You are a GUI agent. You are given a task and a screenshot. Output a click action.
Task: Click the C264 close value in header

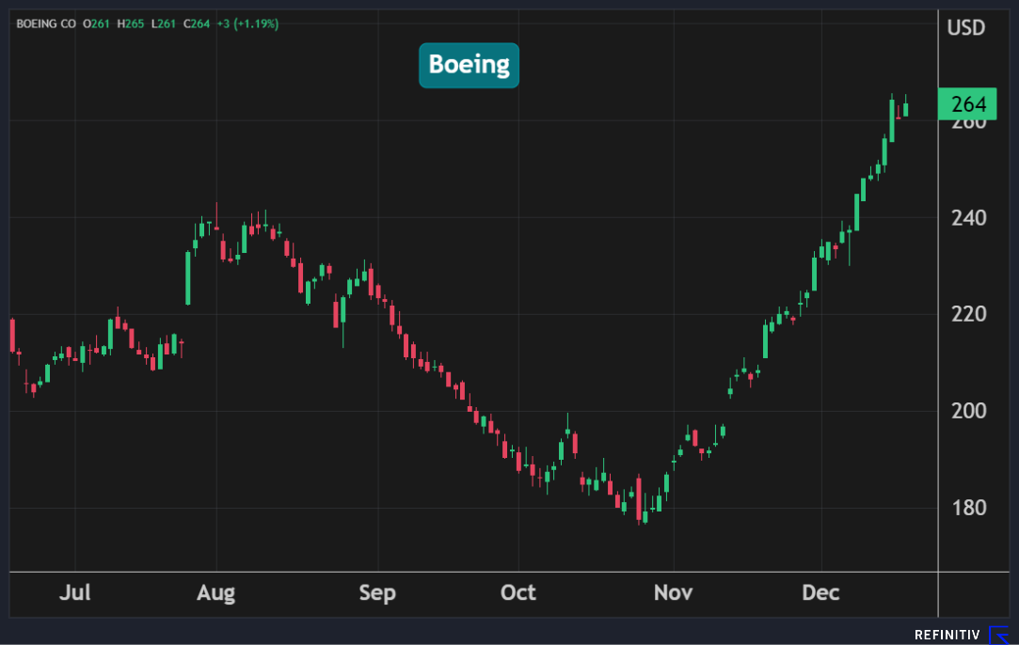click(x=195, y=24)
